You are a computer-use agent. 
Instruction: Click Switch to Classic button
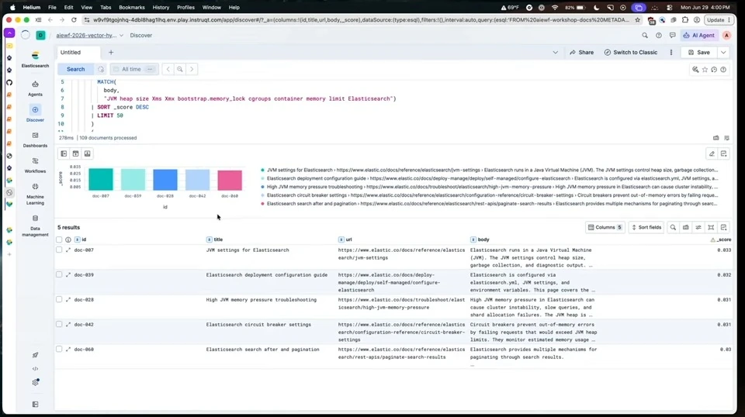coord(630,52)
